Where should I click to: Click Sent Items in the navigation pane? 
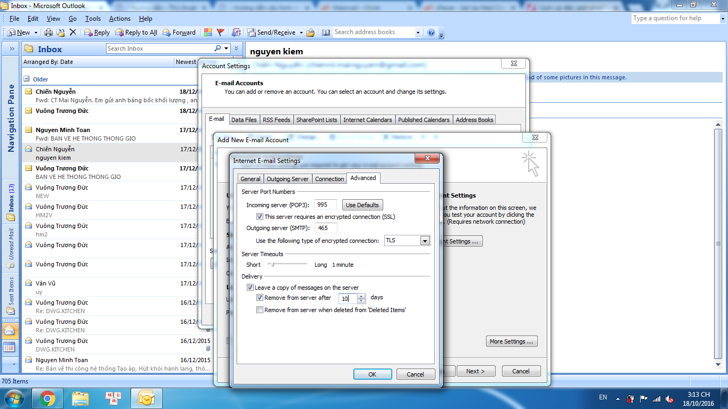11,296
